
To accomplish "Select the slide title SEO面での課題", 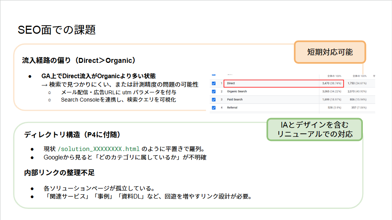I will point(57,30).
